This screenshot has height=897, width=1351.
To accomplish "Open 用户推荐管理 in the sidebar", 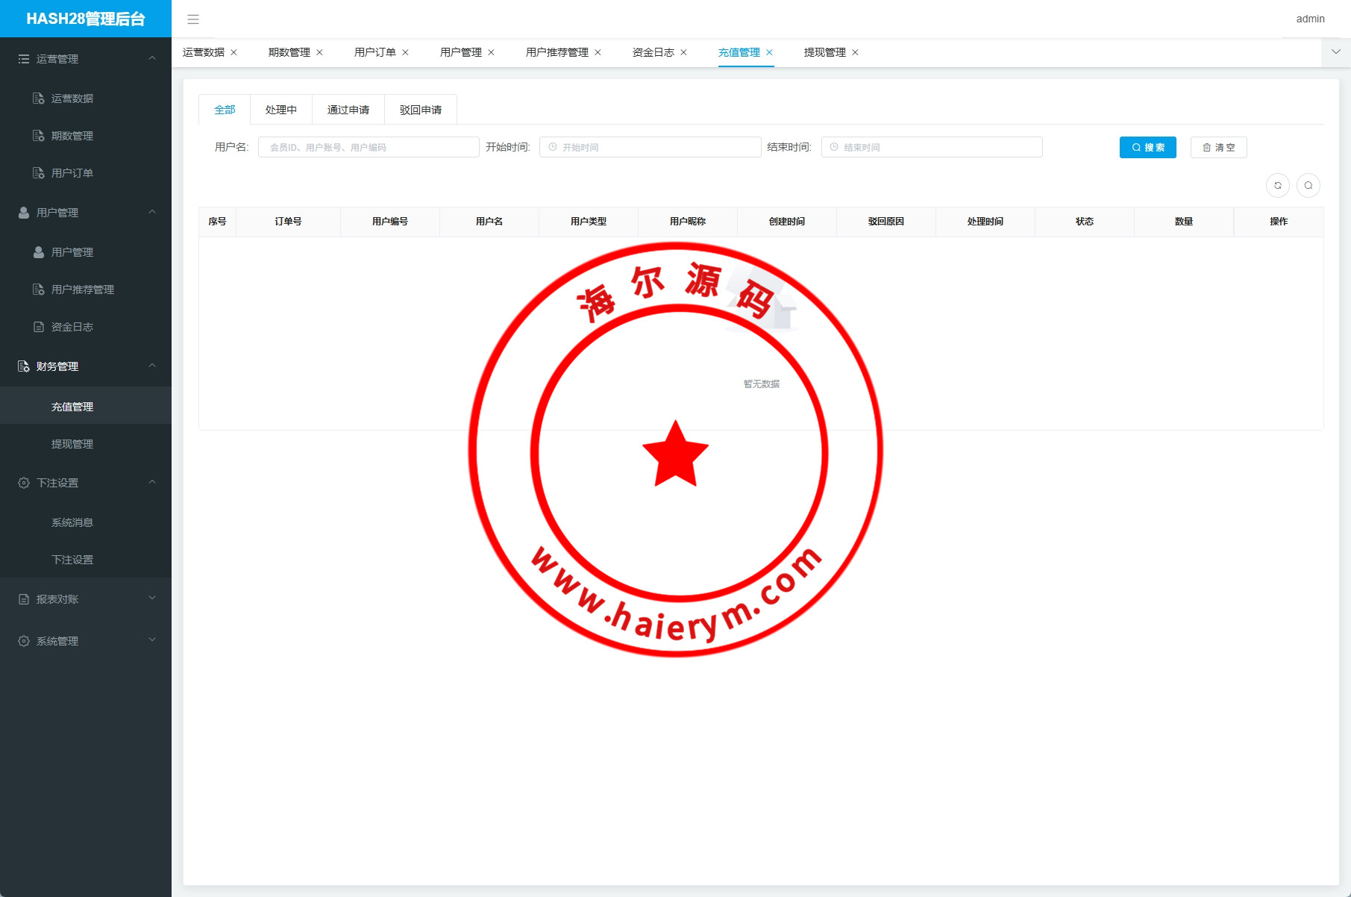I will tap(82, 290).
